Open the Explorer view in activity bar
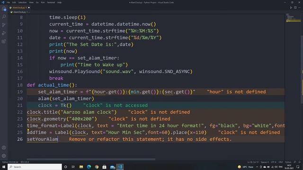This screenshot has width=303, height=170. click(x=4, y=9)
